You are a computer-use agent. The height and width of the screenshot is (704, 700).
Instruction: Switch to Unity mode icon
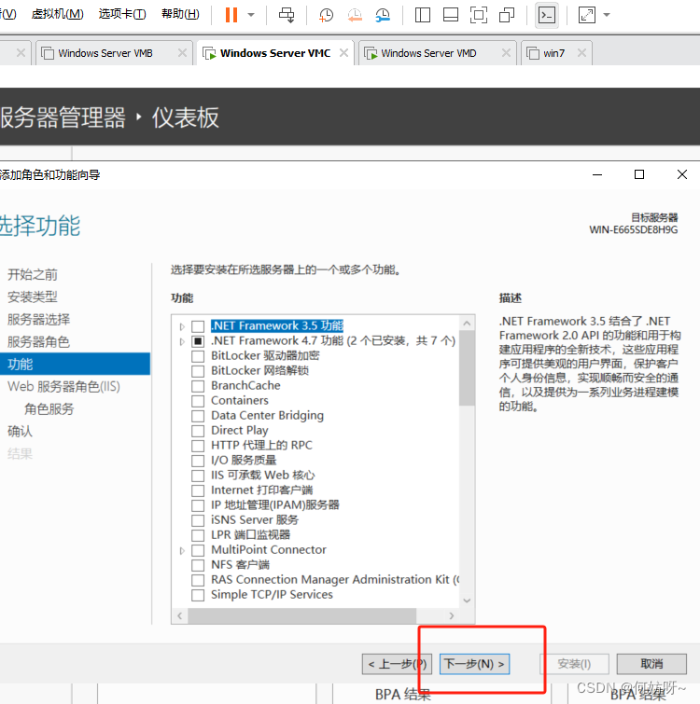507,15
